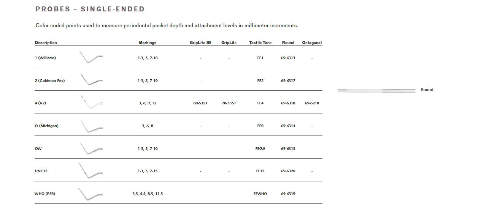This screenshot has height=211, width=489.
Task: Click the FEWHO product code
Action: pos(260,194)
